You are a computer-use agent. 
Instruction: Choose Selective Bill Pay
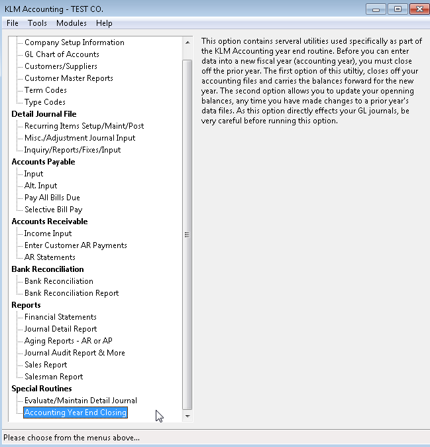pos(53,210)
